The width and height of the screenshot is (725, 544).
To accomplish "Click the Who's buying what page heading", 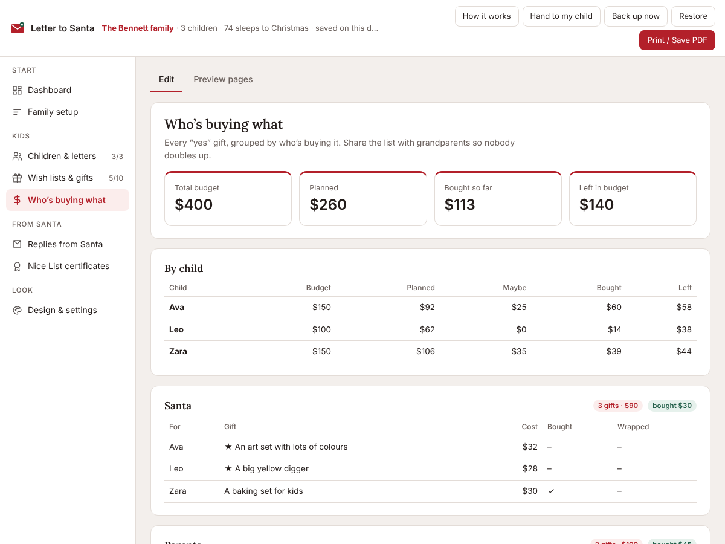I will click(224, 124).
